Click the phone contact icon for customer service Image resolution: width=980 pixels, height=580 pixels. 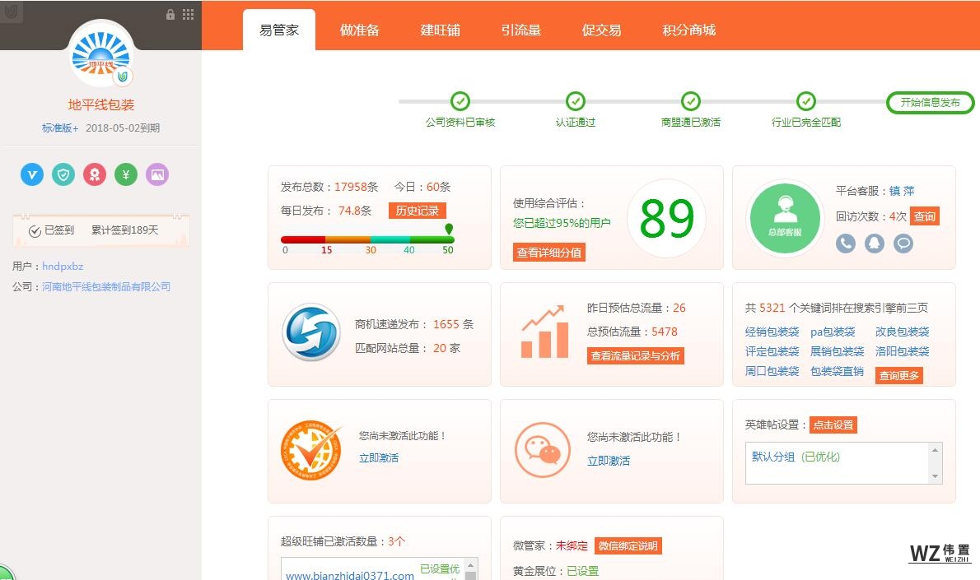coord(846,244)
